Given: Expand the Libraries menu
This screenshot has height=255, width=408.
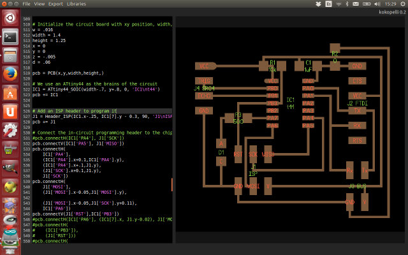Looking at the screenshot, I should pos(76,4).
